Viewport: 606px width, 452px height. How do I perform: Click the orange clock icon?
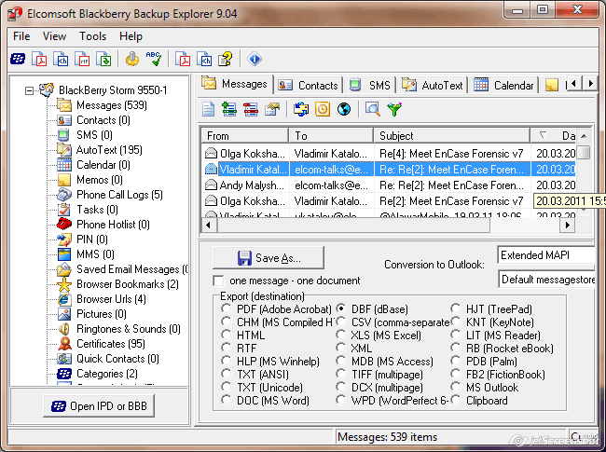pos(323,109)
